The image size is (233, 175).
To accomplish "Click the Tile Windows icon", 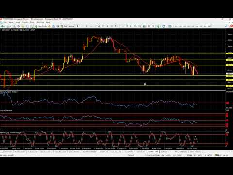I will (x=144, y=26).
